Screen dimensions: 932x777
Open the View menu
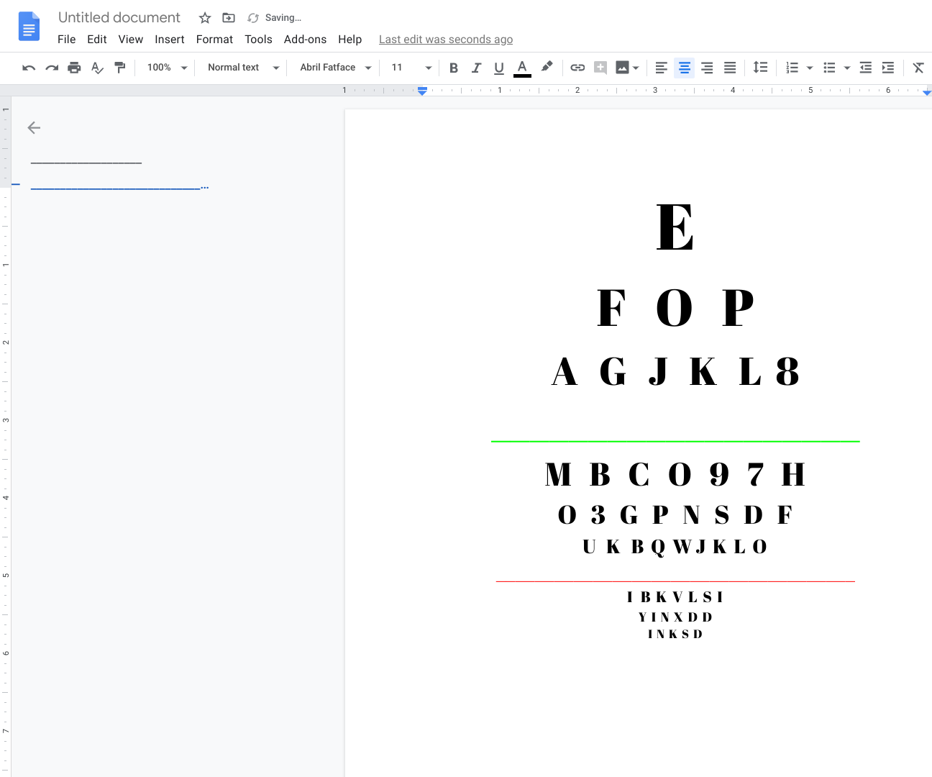[131, 40]
